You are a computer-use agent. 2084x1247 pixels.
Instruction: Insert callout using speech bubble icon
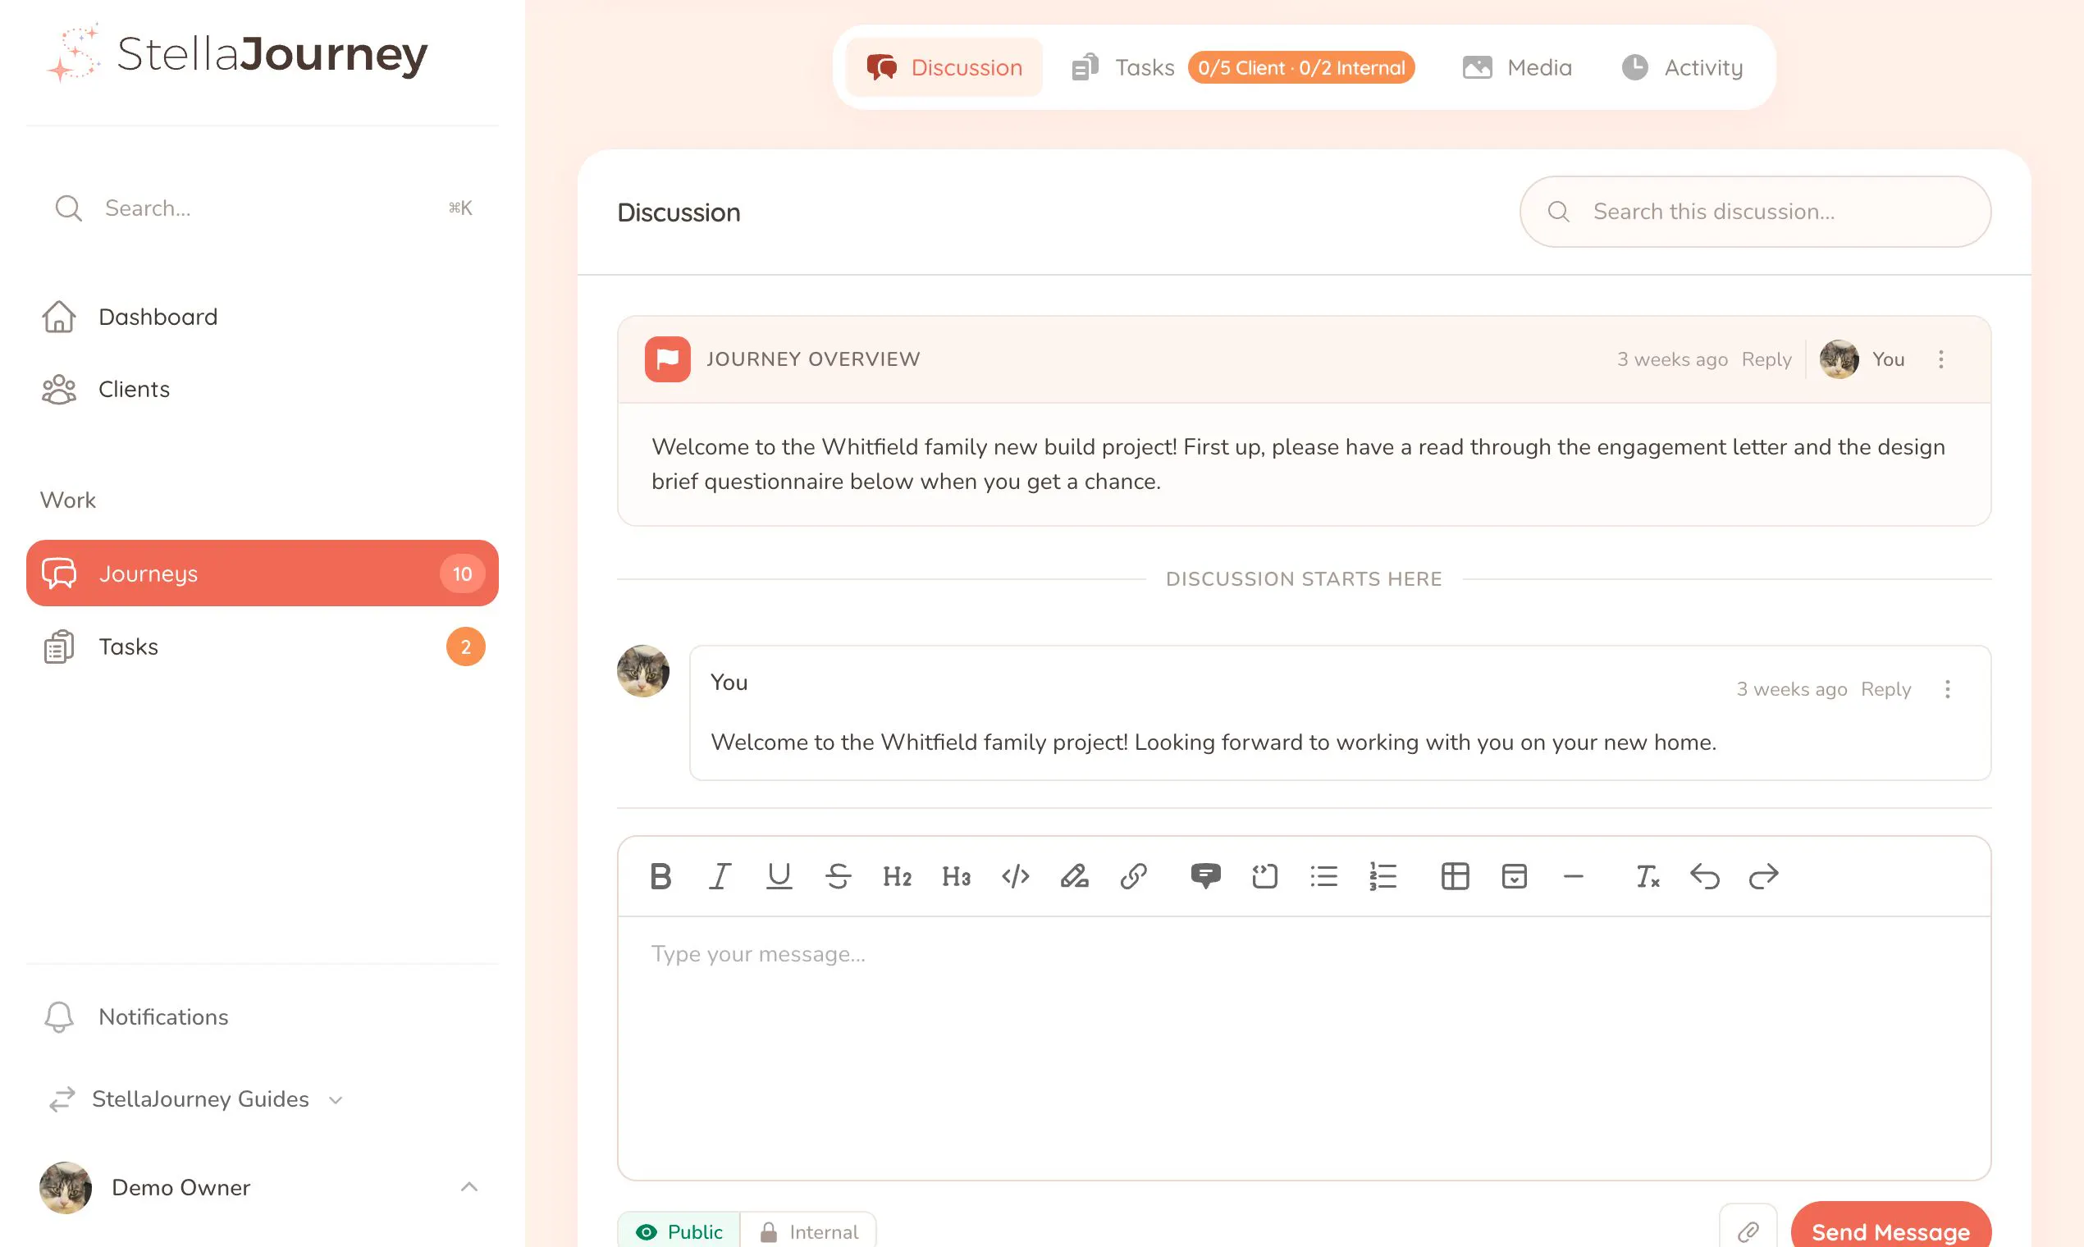pyautogui.click(x=1205, y=876)
